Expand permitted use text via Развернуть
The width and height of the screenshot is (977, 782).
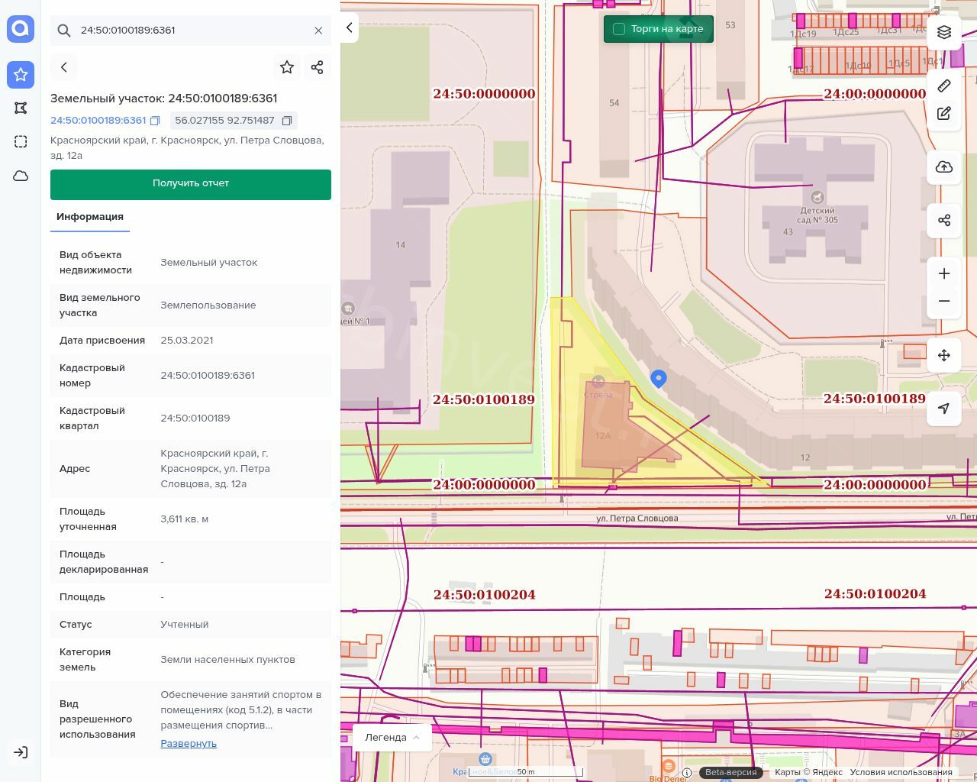pos(189,743)
